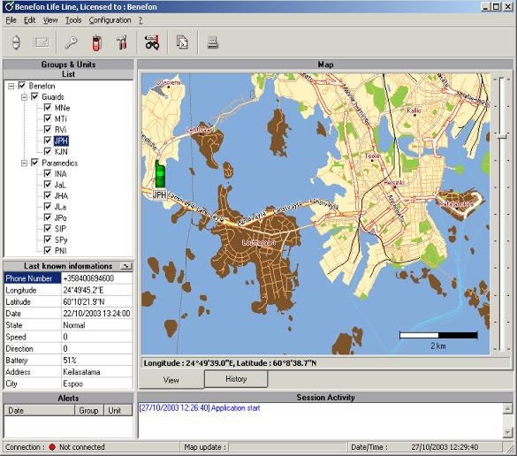Collapse the Guards tree node
Image resolution: width=517 pixels, height=456 pixels.
[24, 97]
